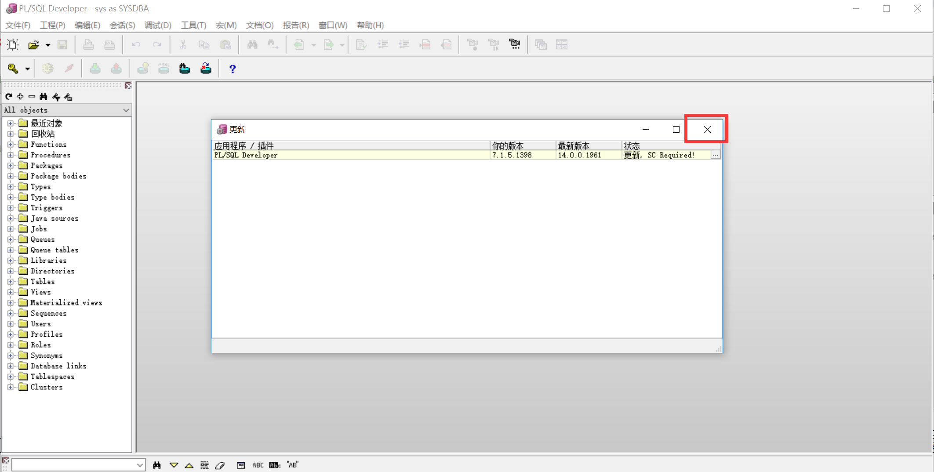The image size is (934, 472).
Task: Open the 编辑(E) menu
Action: 87,25
